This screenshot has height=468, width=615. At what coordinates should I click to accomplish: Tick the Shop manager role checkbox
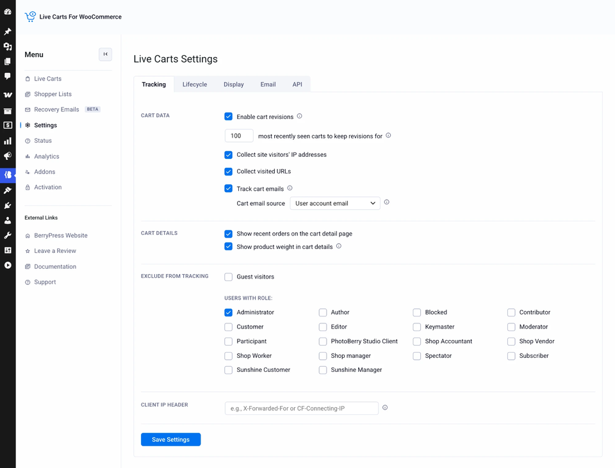coord(323,356)
